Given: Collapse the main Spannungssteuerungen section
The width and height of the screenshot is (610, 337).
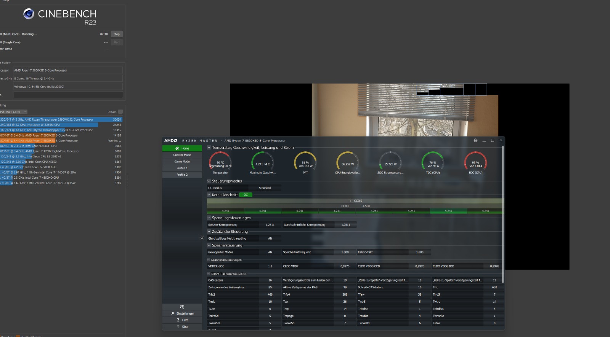Looking at the screenshot, I should click(209, 218).
